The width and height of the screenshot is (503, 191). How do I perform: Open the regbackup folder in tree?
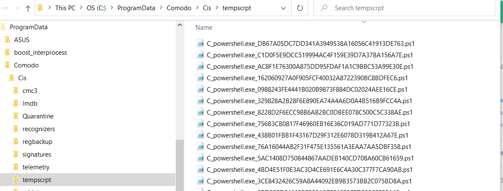(37, 142)
